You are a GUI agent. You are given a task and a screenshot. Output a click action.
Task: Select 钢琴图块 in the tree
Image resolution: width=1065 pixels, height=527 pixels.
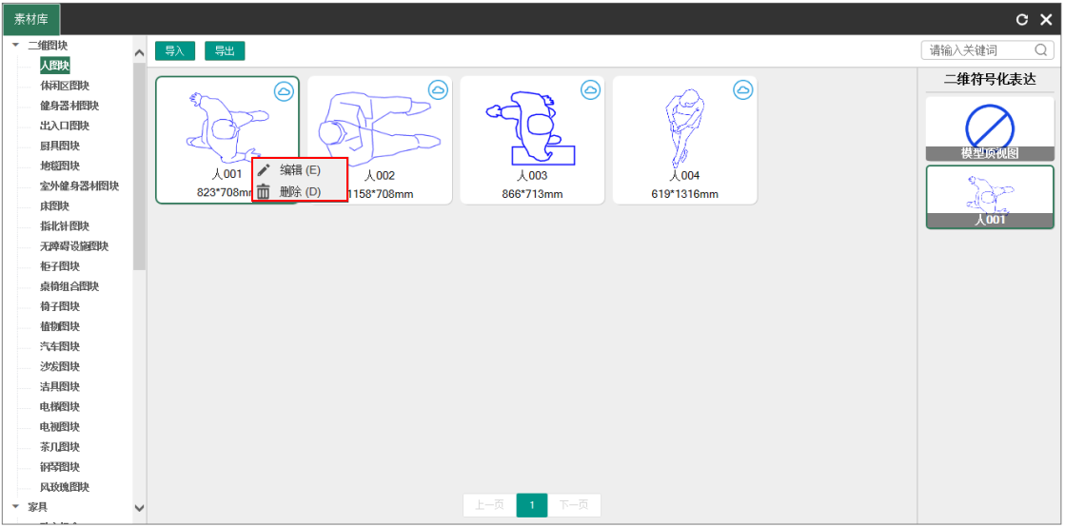pyautogui.click(x=60, y=467)
